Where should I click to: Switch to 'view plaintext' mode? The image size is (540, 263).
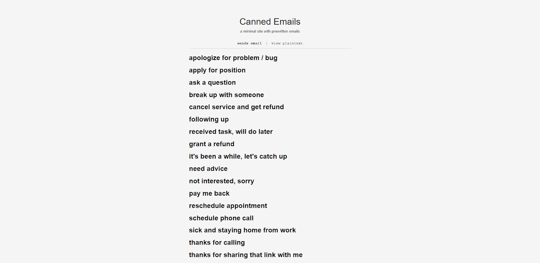287,43
